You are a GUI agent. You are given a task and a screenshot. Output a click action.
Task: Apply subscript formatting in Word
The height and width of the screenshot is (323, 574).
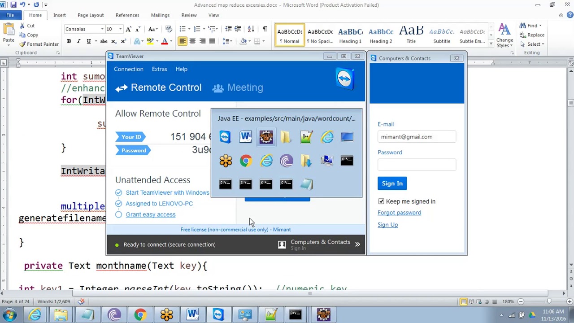tap(113, 41)
